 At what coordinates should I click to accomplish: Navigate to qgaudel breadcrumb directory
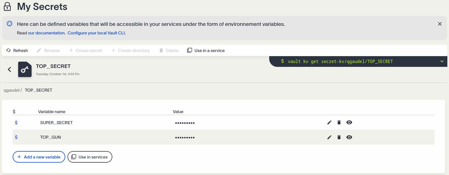(11, 90)
